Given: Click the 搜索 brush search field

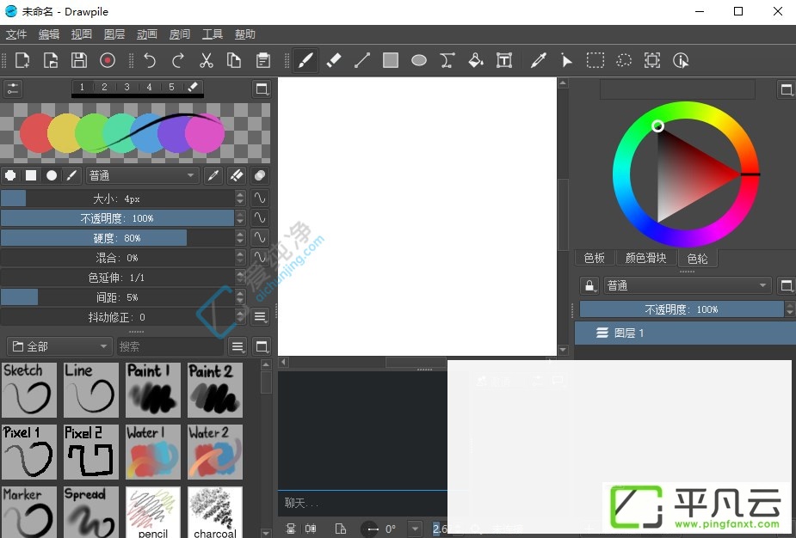Looking at the screenshot, I should click(x=170, y=346).
